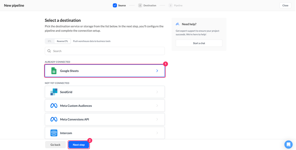Click the Close button
This screenshot has width=296, height=150.
285,5
